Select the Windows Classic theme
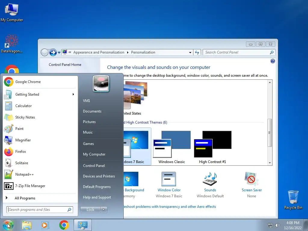Image resolution: width=308 pixels, height=231 pixels. (172, 147)
